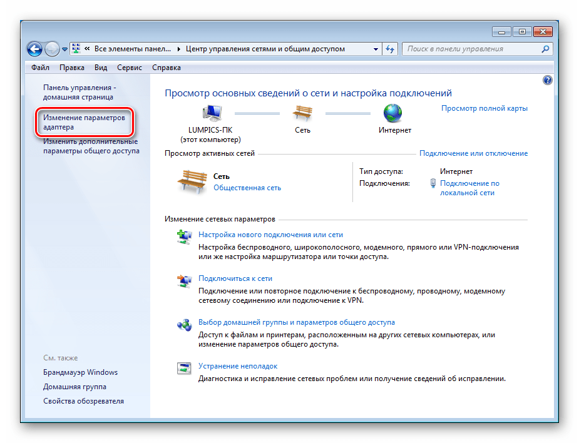579x443 pixels.
Task: Expand the breadcrumb double-chevron in address bar
Action: pyautogui.click(x=87, y=49)
